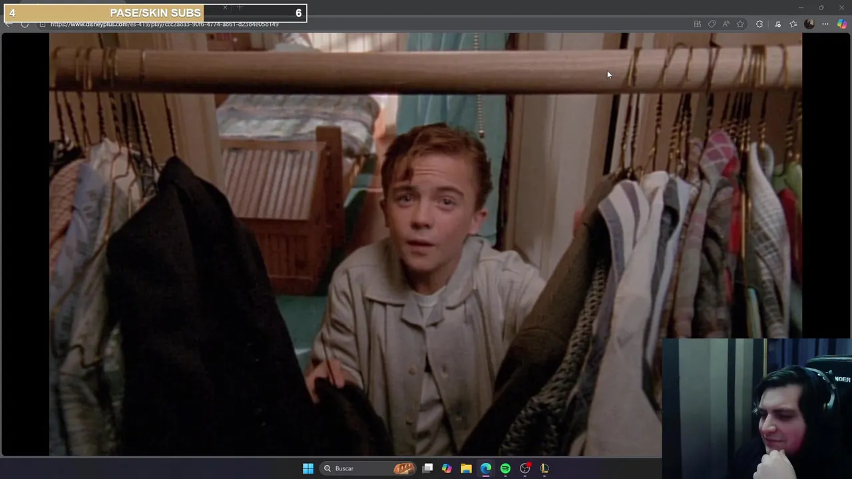This screenshot has width=852, height=479.
Task: Click the disneyplus.com URL in address bar
Action: coord(164,25)
